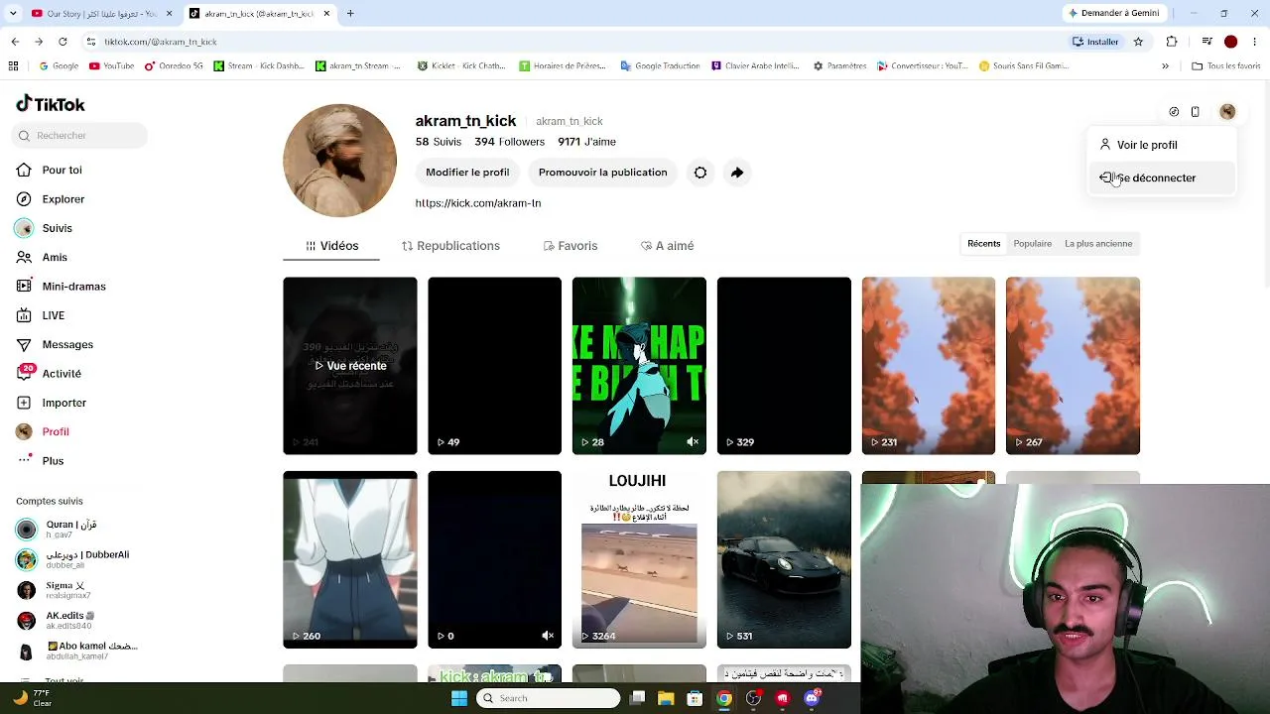Click Demander à Gemini button
The width and height of the screenshot is (1270, 714).
coord(1112,14)
